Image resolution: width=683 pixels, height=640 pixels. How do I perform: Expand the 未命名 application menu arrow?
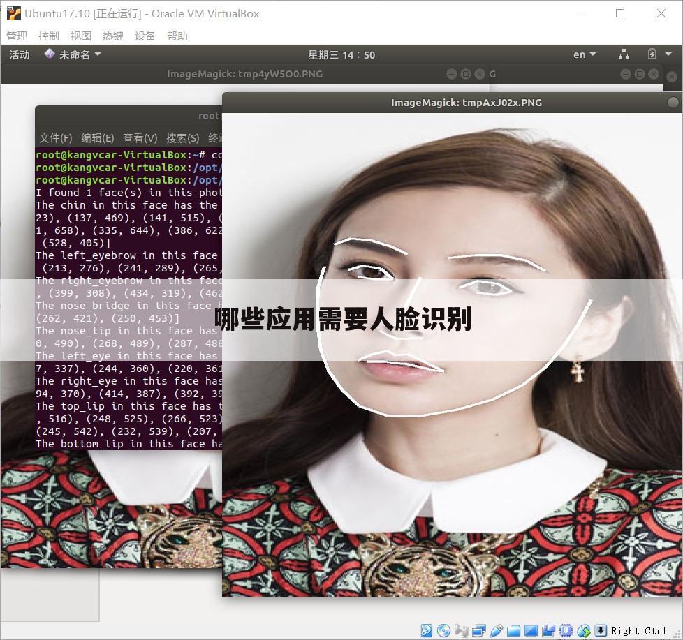coord(98,54)
